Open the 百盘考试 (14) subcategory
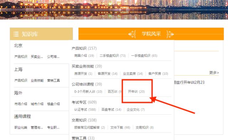Screen dimensions: 228x140 111,109
